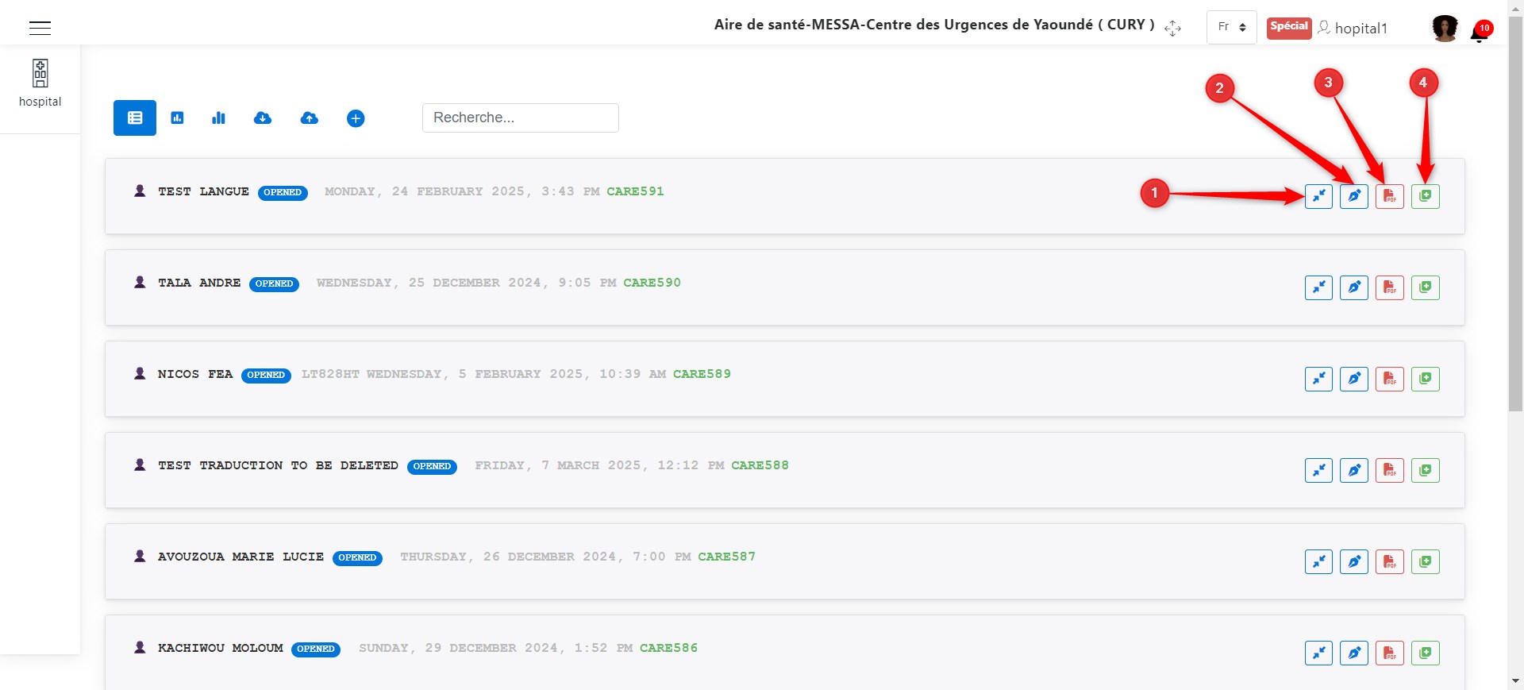The width and height of the screenshot is (1524, 690).
Task: Open the notifications bell
Action: 1480,32
